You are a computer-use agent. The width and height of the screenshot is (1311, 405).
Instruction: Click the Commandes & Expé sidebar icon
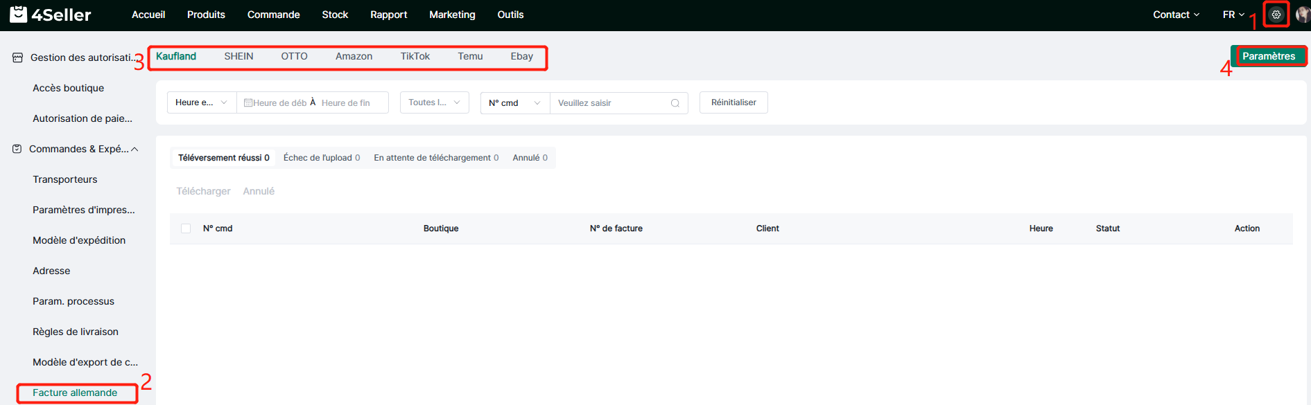tap(17, 149)
